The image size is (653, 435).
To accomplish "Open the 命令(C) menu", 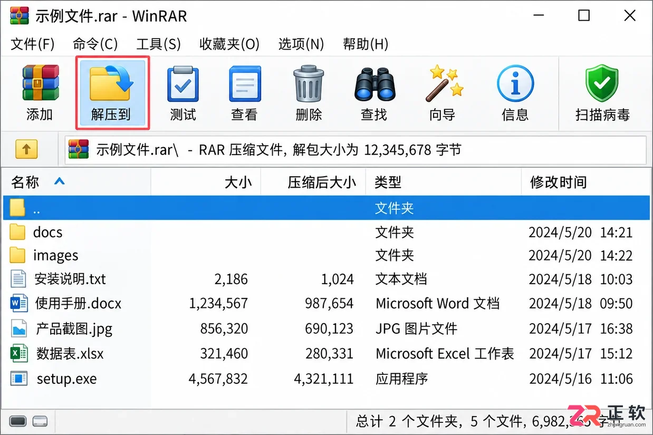I will click(95, 44).
